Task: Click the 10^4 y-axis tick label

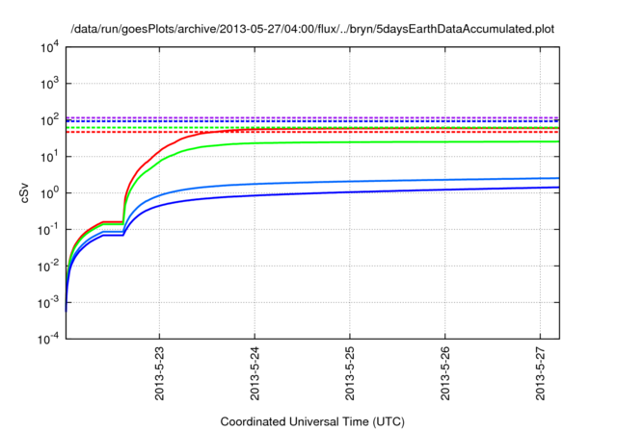Action: [x=50, y=48]
